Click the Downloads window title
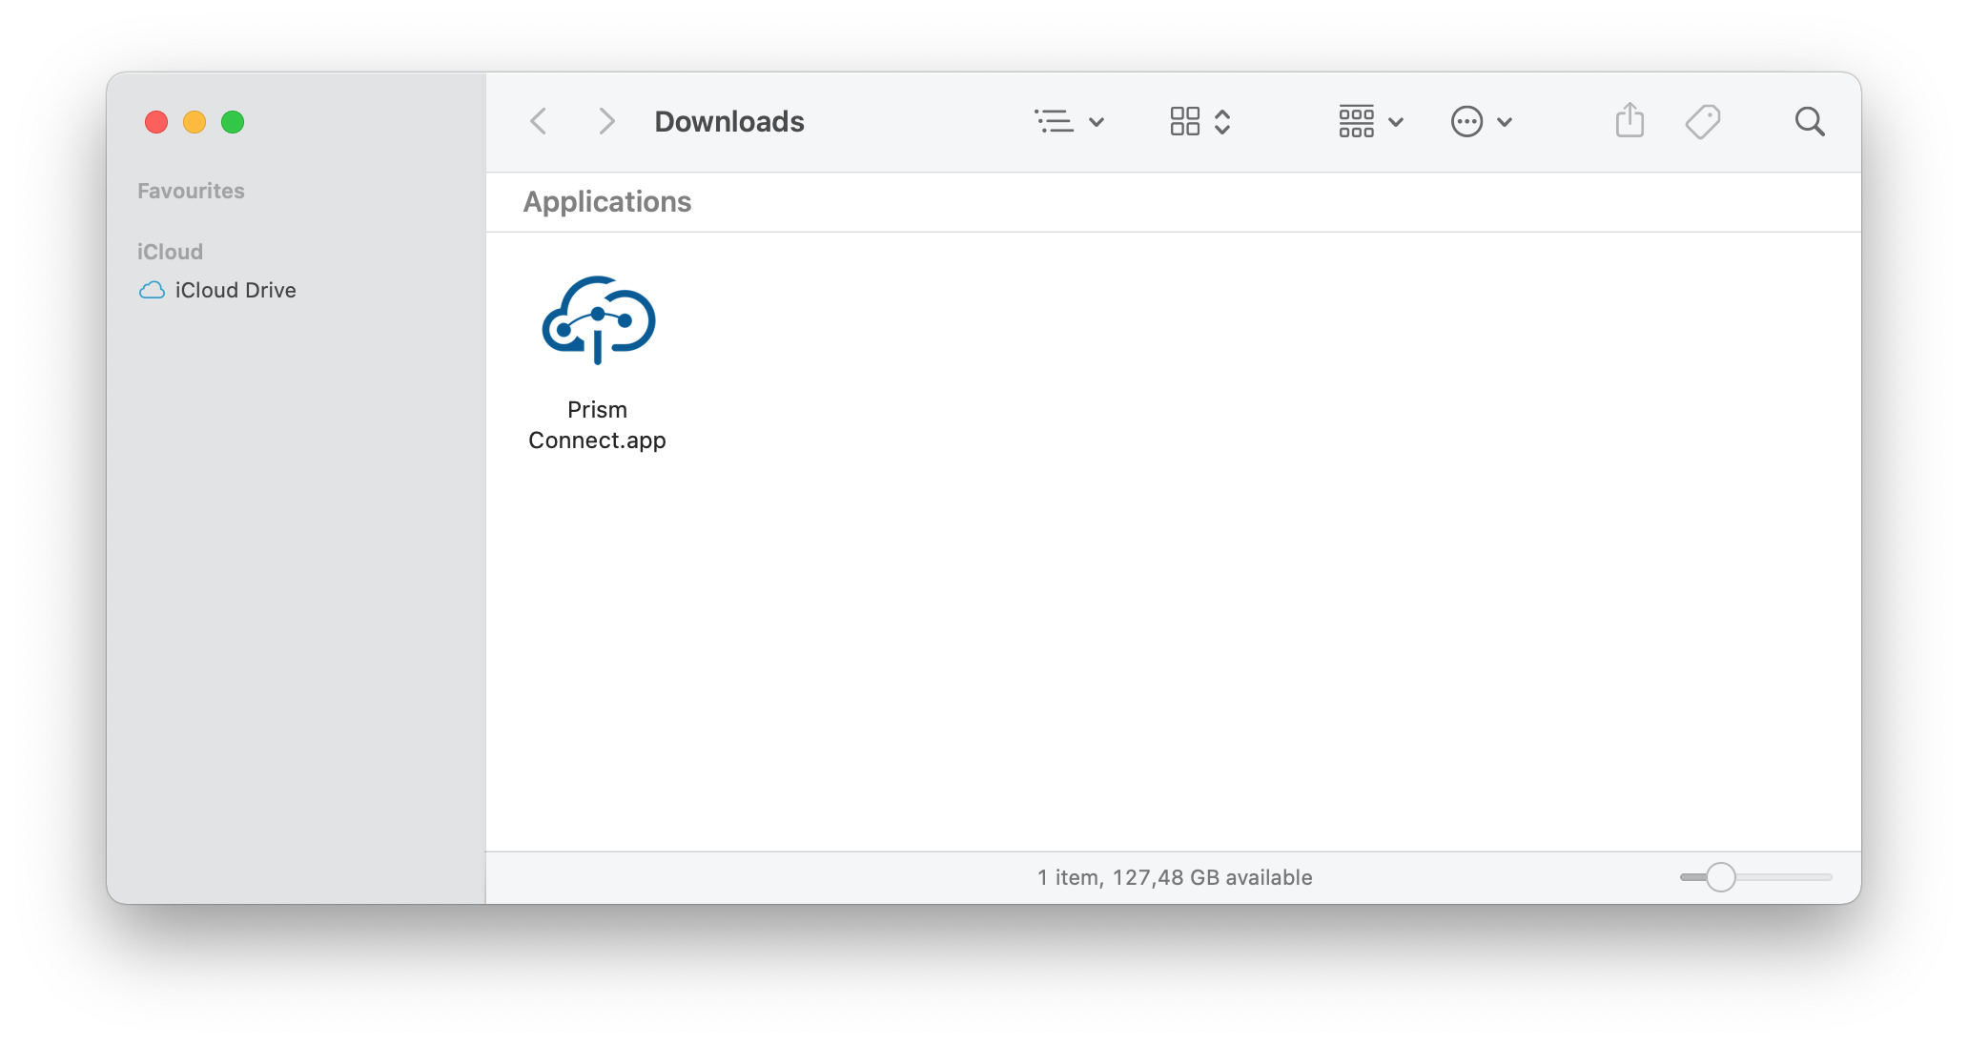Image resolution: width=1968 pixels, height=1045 pixels. [729, 122]
